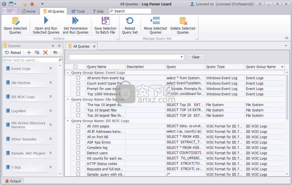Check the 'Prompt for user input' row
The image size is (292, 185).
[78, 89]
